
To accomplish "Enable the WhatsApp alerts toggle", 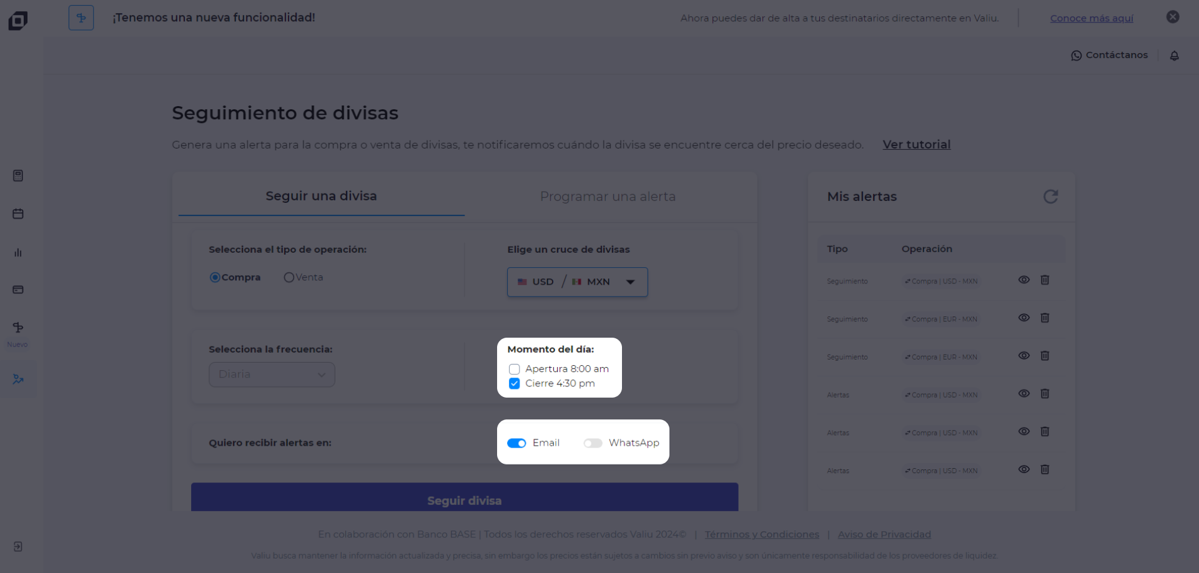I will point(593,443).
